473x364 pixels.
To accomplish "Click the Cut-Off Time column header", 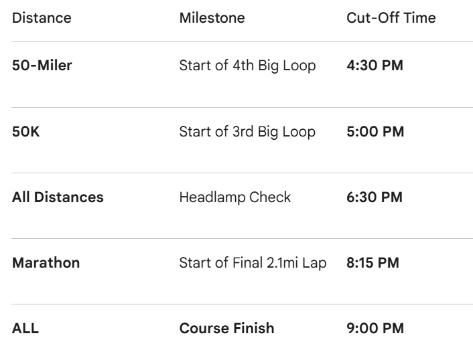I will [x=391, y=18].
